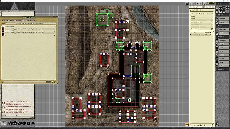Open help for the Images window
Viewport: 230px width, 129px height.
coord(54,17)
